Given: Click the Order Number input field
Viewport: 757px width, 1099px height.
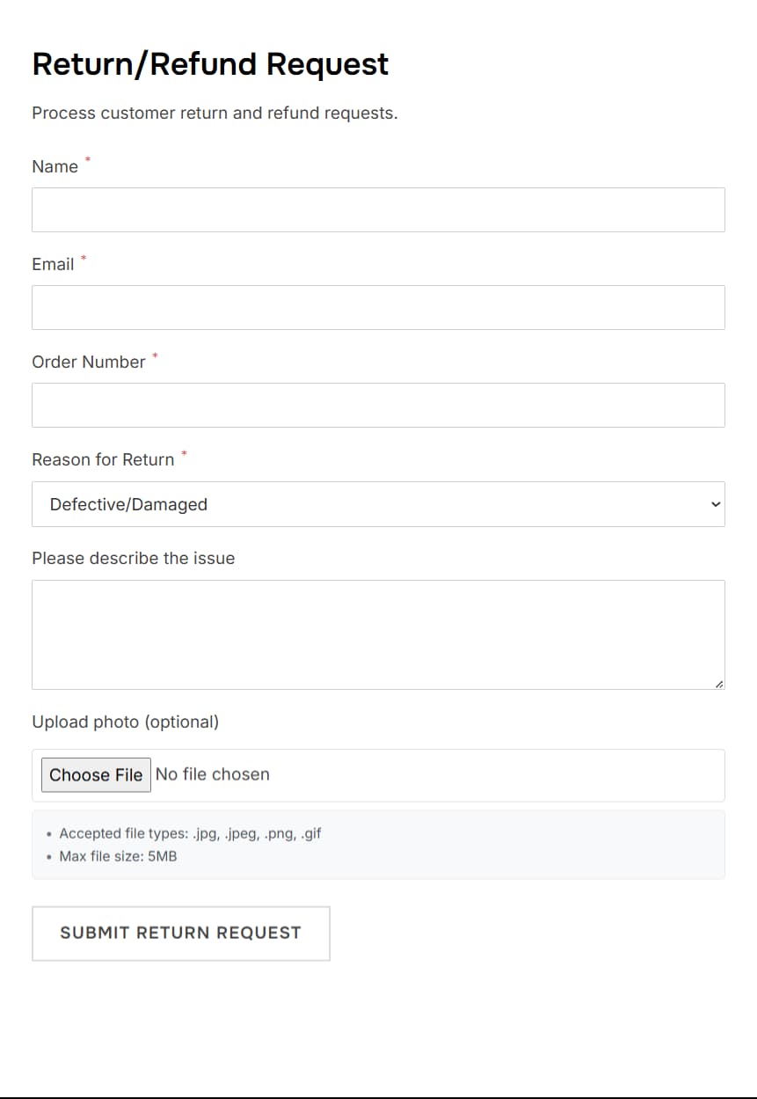Looking at the screenshot, I should [378, 405].
